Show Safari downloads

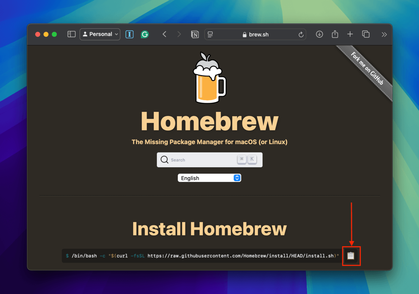click(x=319, y=34)
